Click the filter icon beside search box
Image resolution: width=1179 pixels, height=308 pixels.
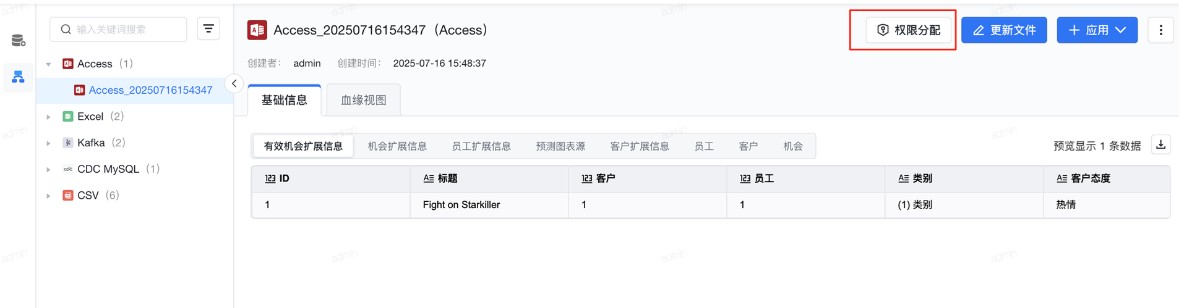(208, 29)
